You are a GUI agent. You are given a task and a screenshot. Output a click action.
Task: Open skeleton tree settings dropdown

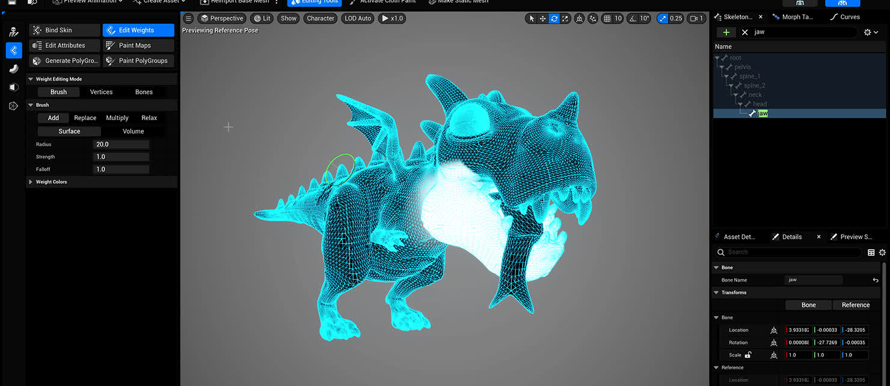[871, 32]
